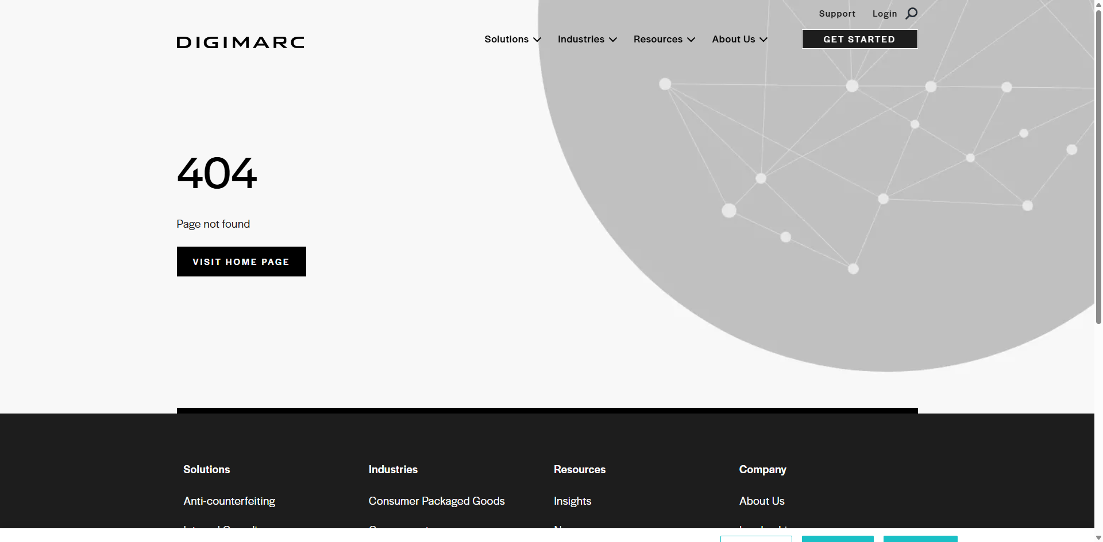The width and height of the screenshot is (1103, 542).
Task: Click the scrollbar down arrow
Action: [x=1098, y=537]
